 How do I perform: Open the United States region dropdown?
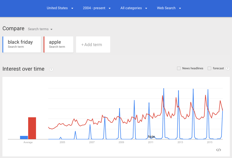[x=60, y=8]
